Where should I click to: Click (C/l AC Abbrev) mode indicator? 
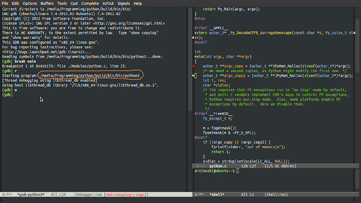point(280,166)
